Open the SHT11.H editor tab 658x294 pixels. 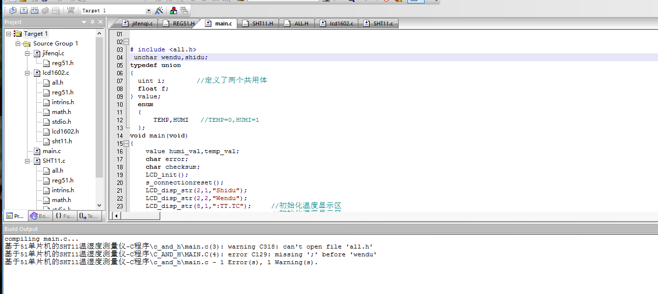coord(258,23)
